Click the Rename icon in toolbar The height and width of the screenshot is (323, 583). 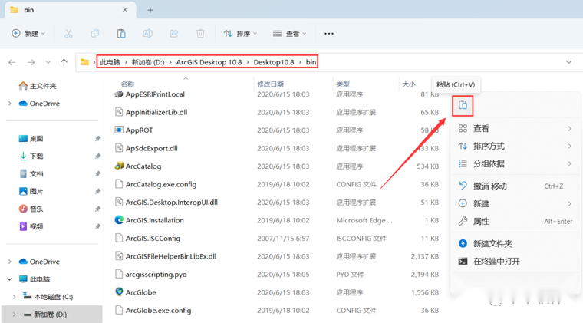pyautogui.click(x=147, y=34)
